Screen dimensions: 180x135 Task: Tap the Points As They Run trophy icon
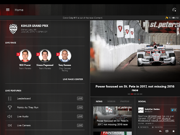[10, 107]
